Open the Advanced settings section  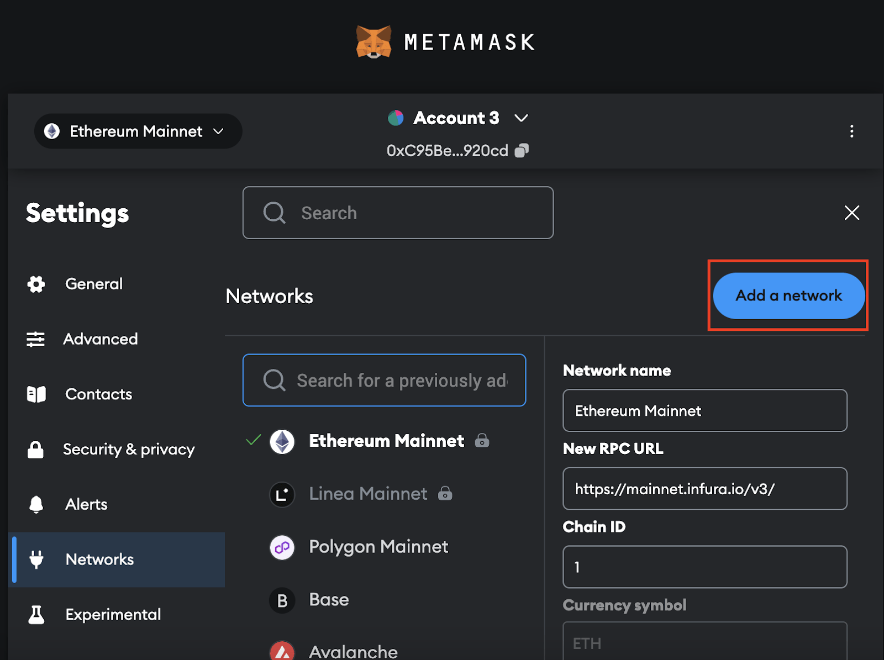pyautogui.click(x=100, y=339)
